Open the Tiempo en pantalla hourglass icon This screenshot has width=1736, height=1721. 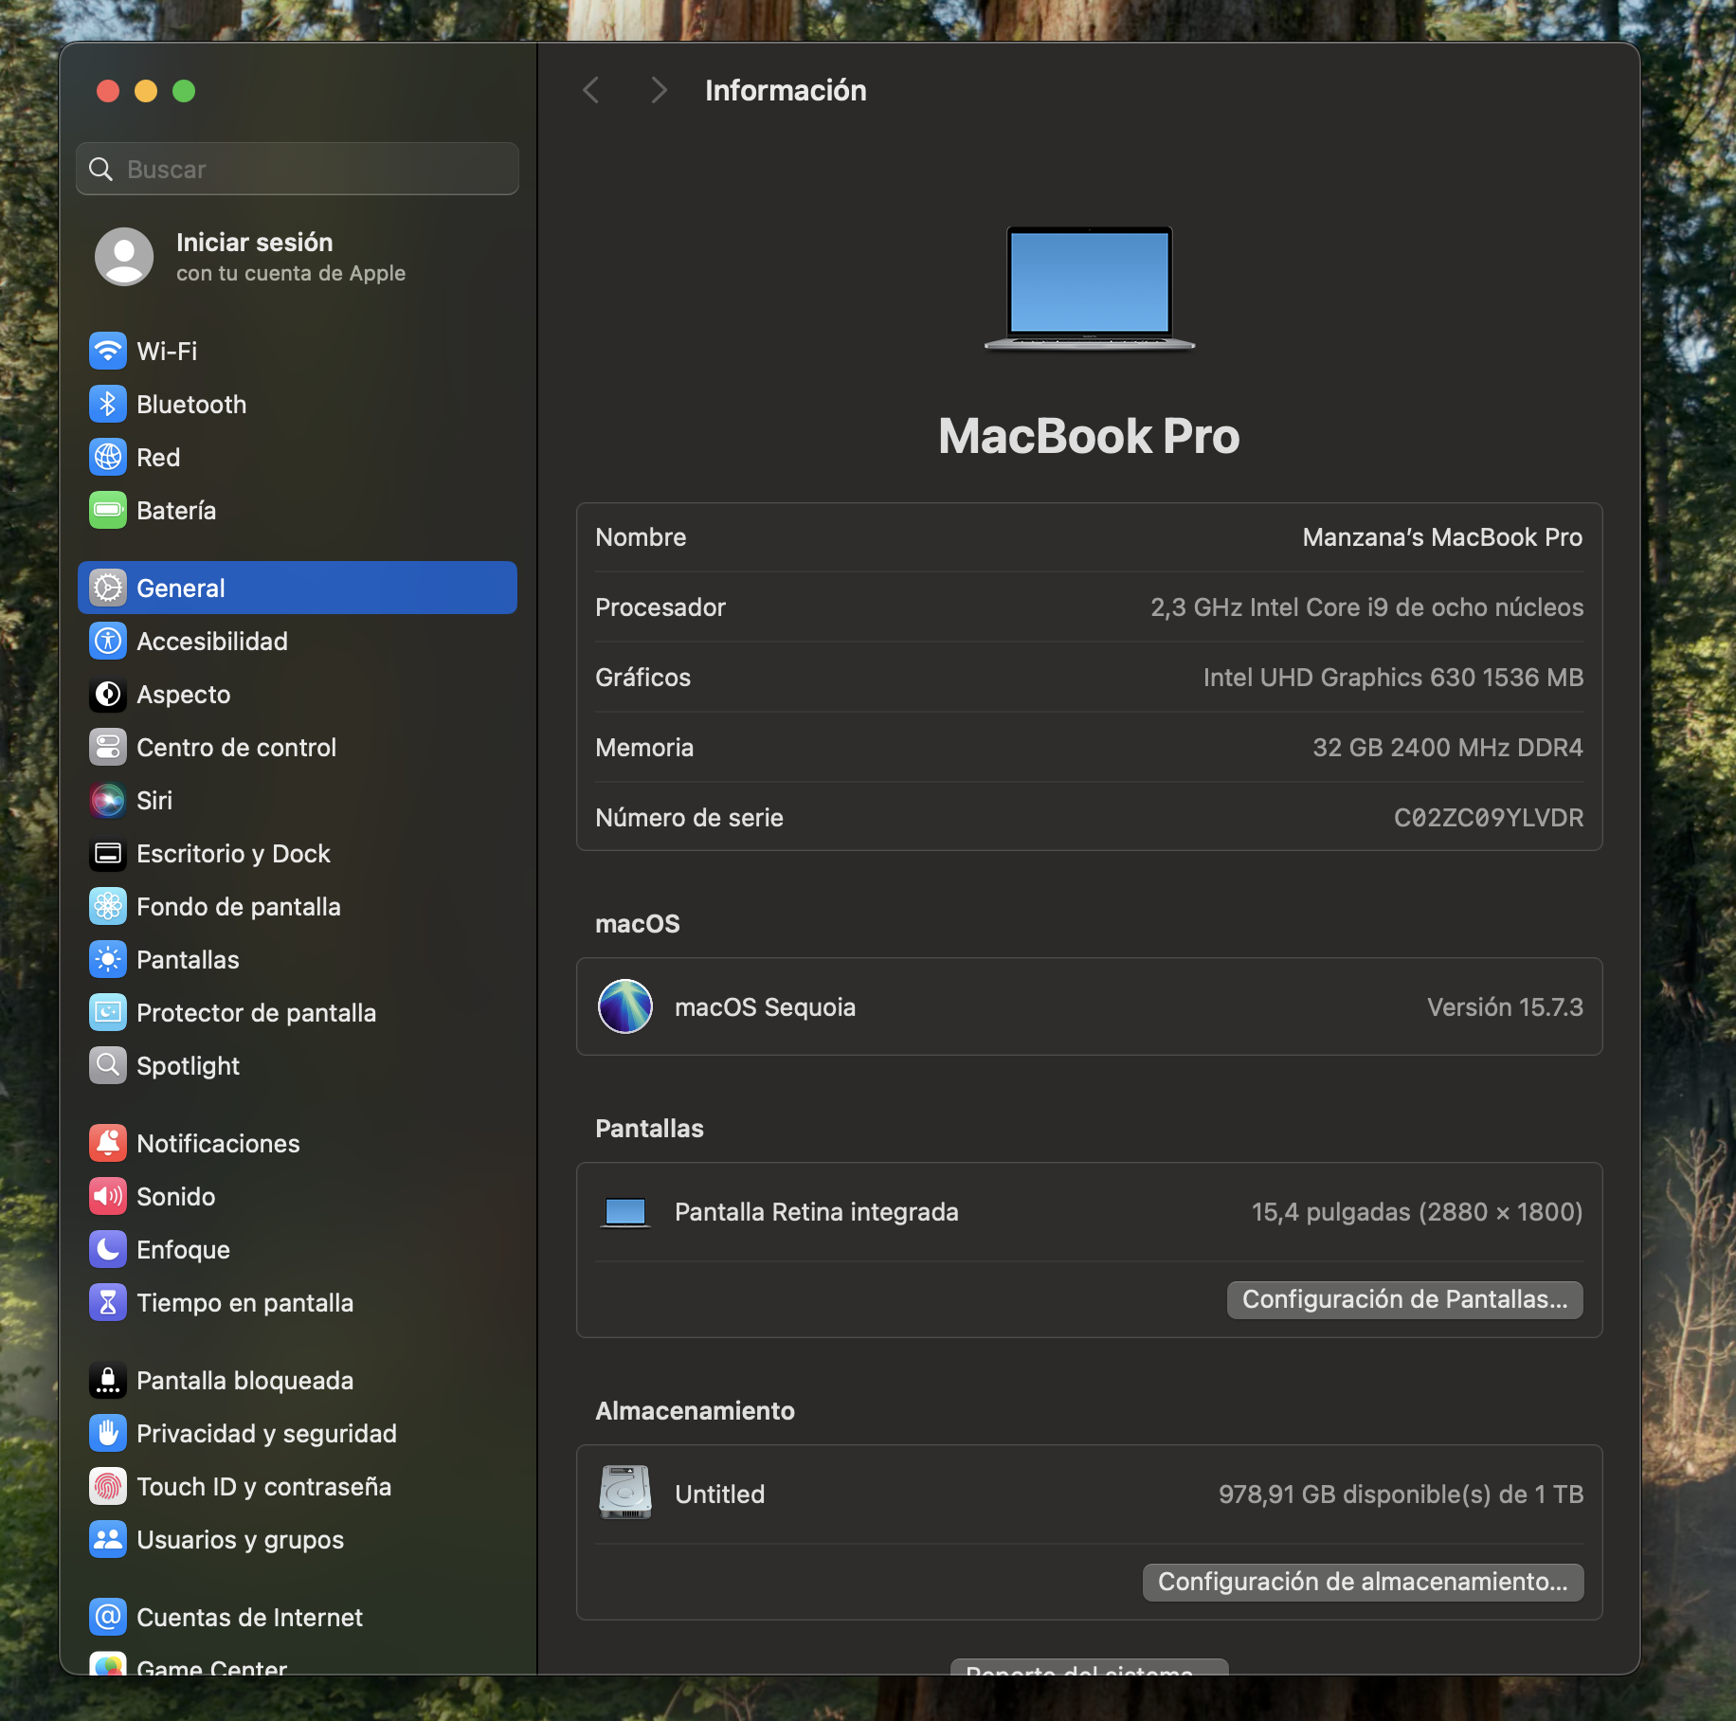108,1303
